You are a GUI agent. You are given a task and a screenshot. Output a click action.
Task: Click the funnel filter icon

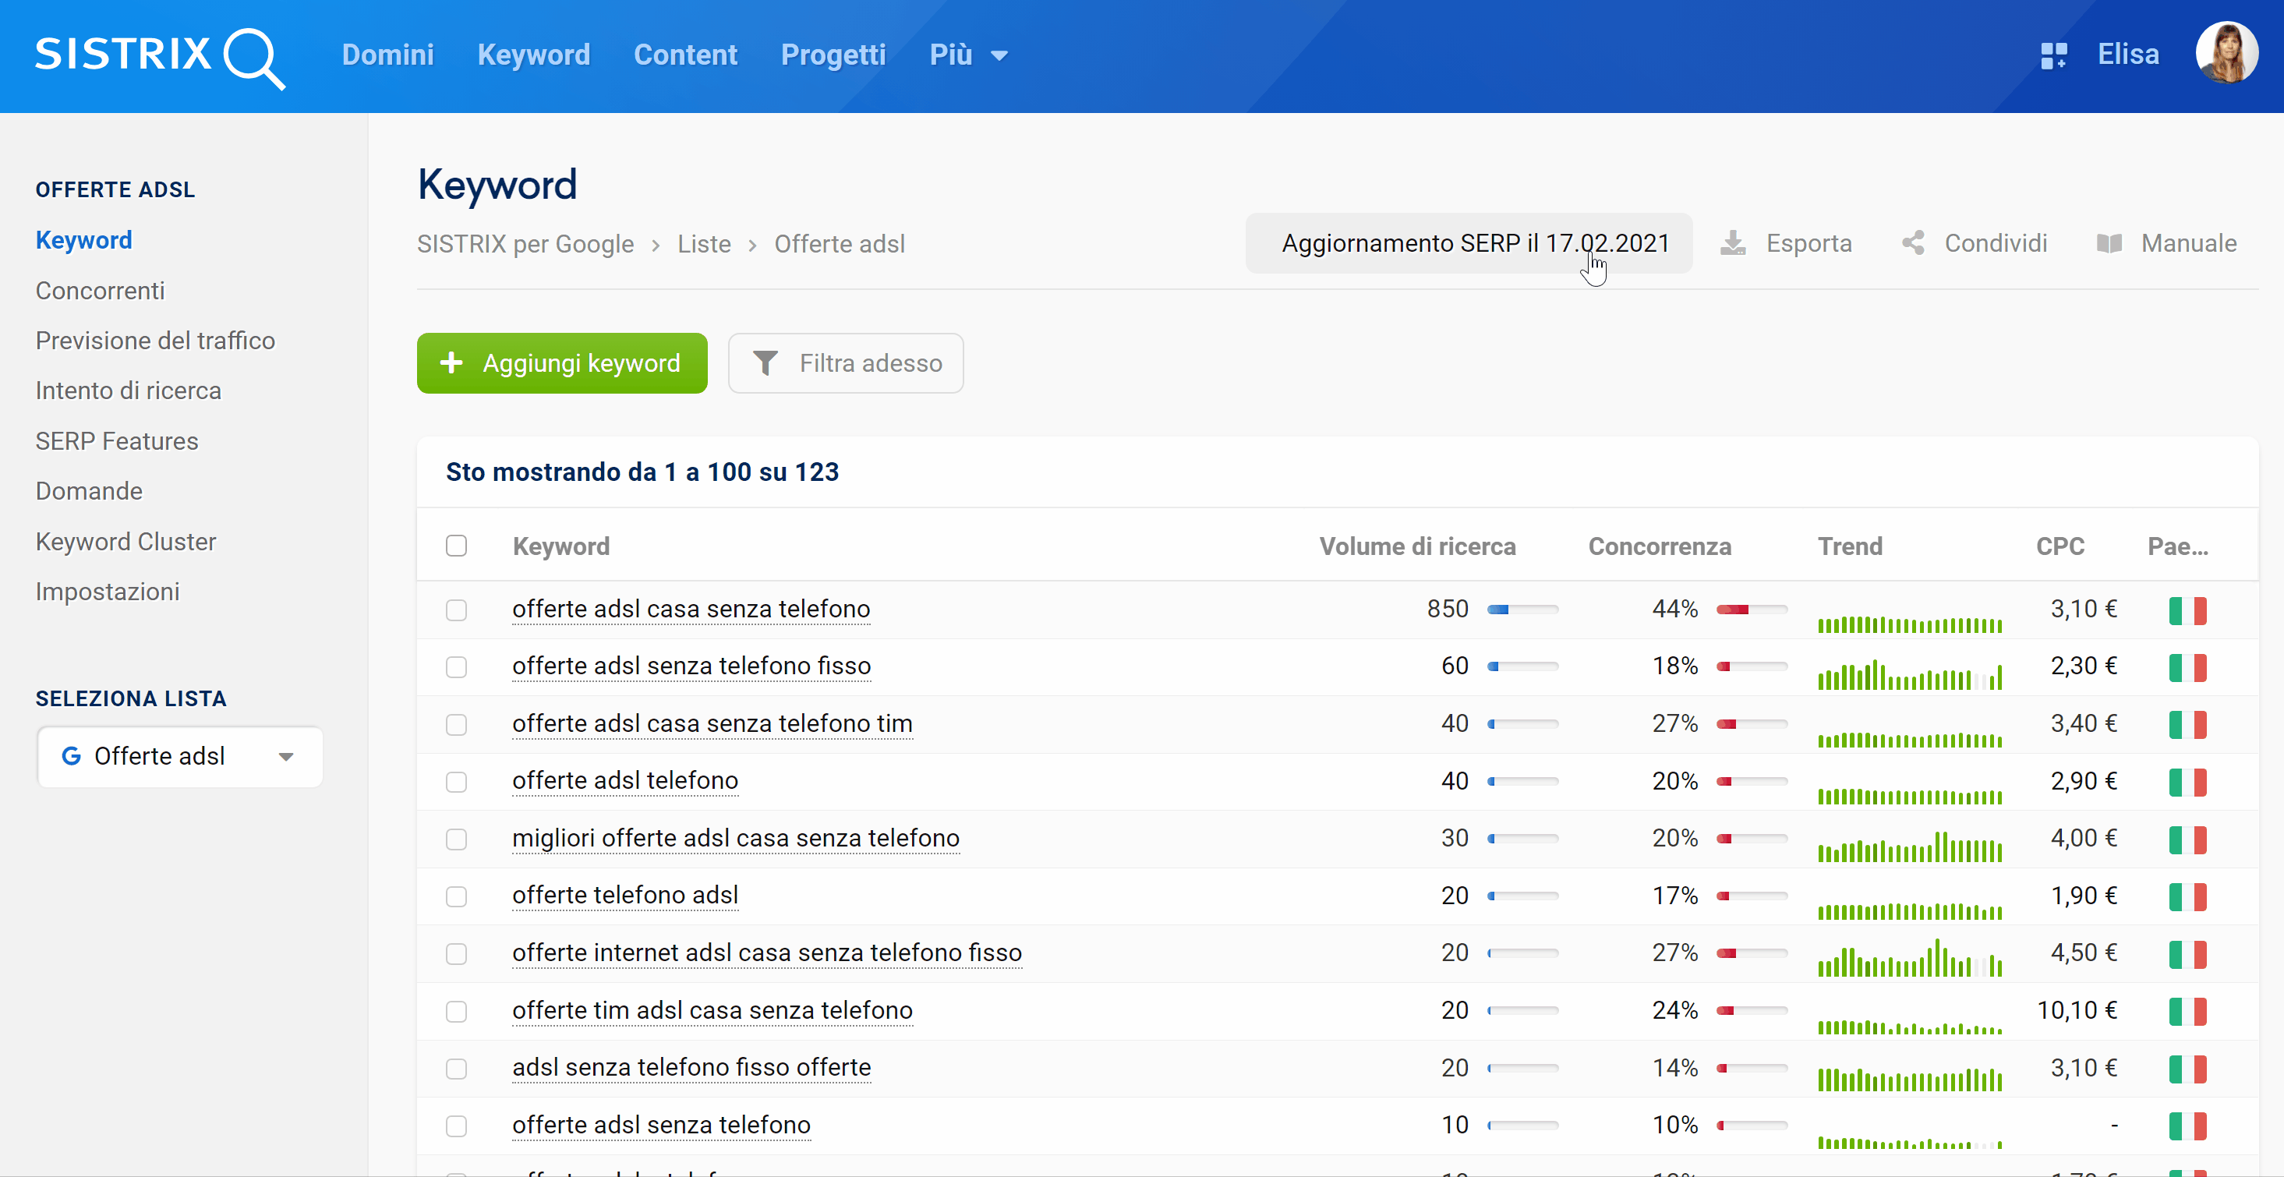pos(765,363)
